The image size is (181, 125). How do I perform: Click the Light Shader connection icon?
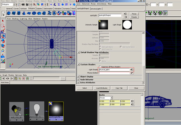(132, 70)
